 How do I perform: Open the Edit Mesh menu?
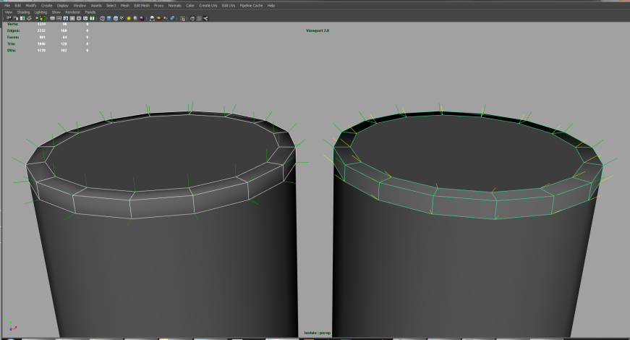[141, 5]
